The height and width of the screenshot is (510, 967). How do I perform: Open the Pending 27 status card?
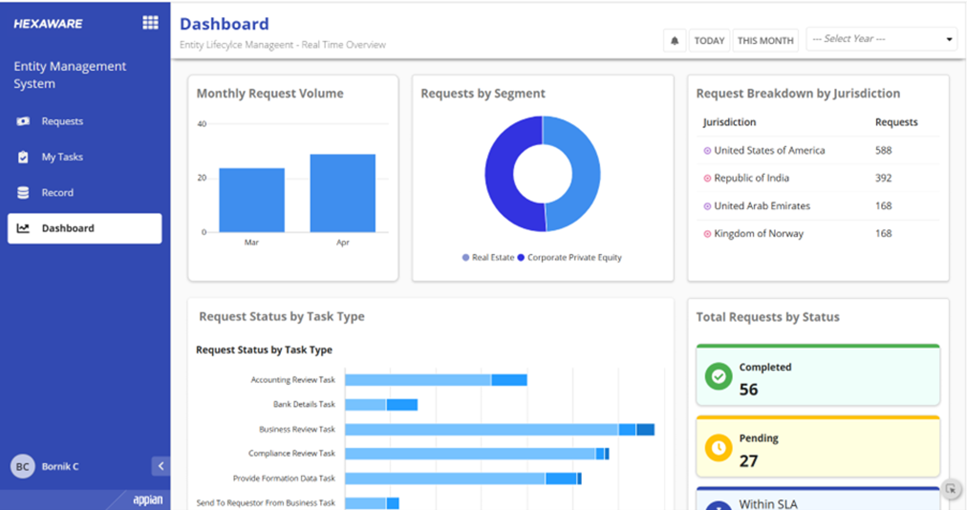818,446
